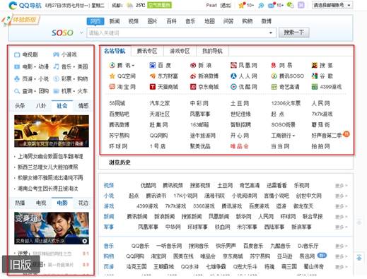Viewport: 367px width, 279px height.
Task: Select the 新闻 search tab
Action: tap(115, 21)
